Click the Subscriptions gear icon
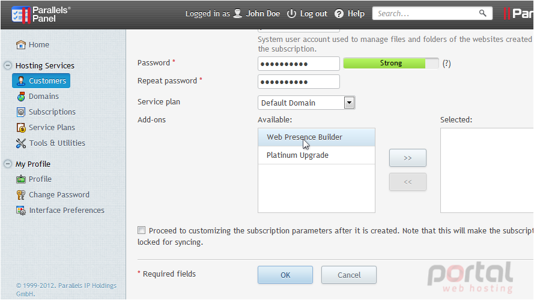 click(x=21, y=112)
